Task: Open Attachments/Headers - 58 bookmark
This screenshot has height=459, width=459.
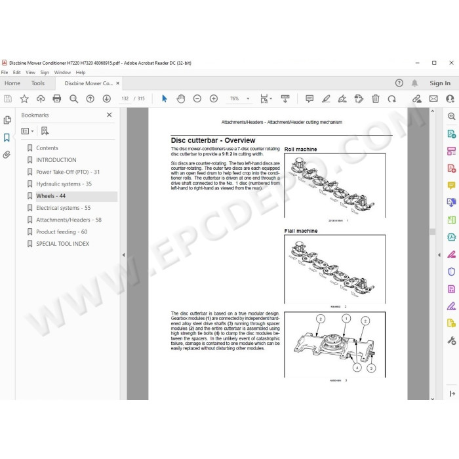Action: coord(69,220)
